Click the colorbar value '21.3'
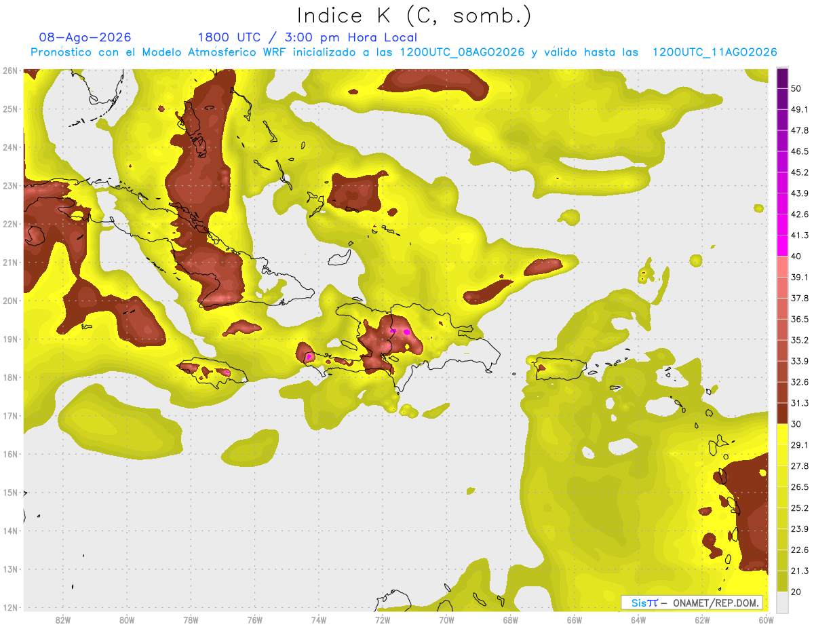The image size is (814, 629). (x=799, y=571)
